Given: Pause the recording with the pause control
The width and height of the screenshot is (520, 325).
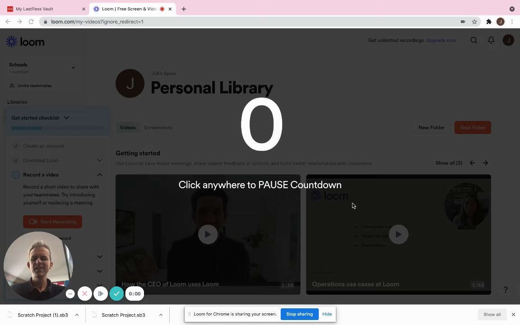Looking at the screenshot, I should (x=101, y=293).
